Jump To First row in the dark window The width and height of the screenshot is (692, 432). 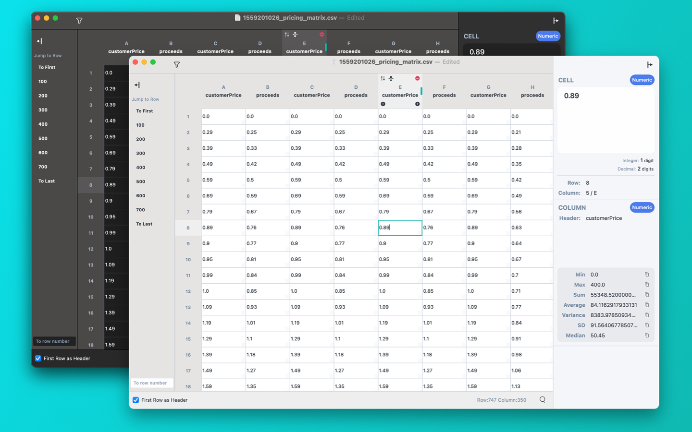pyautogui.click(x=47, y=67)
